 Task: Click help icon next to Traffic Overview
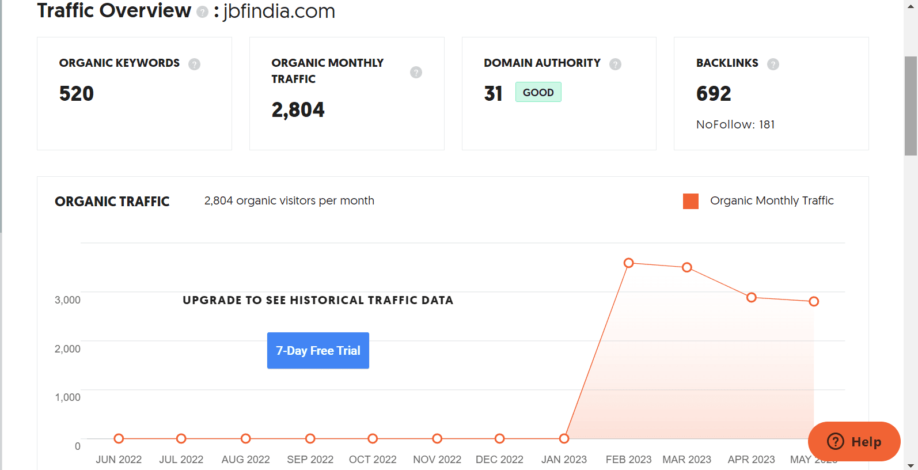tap(202, 12)
